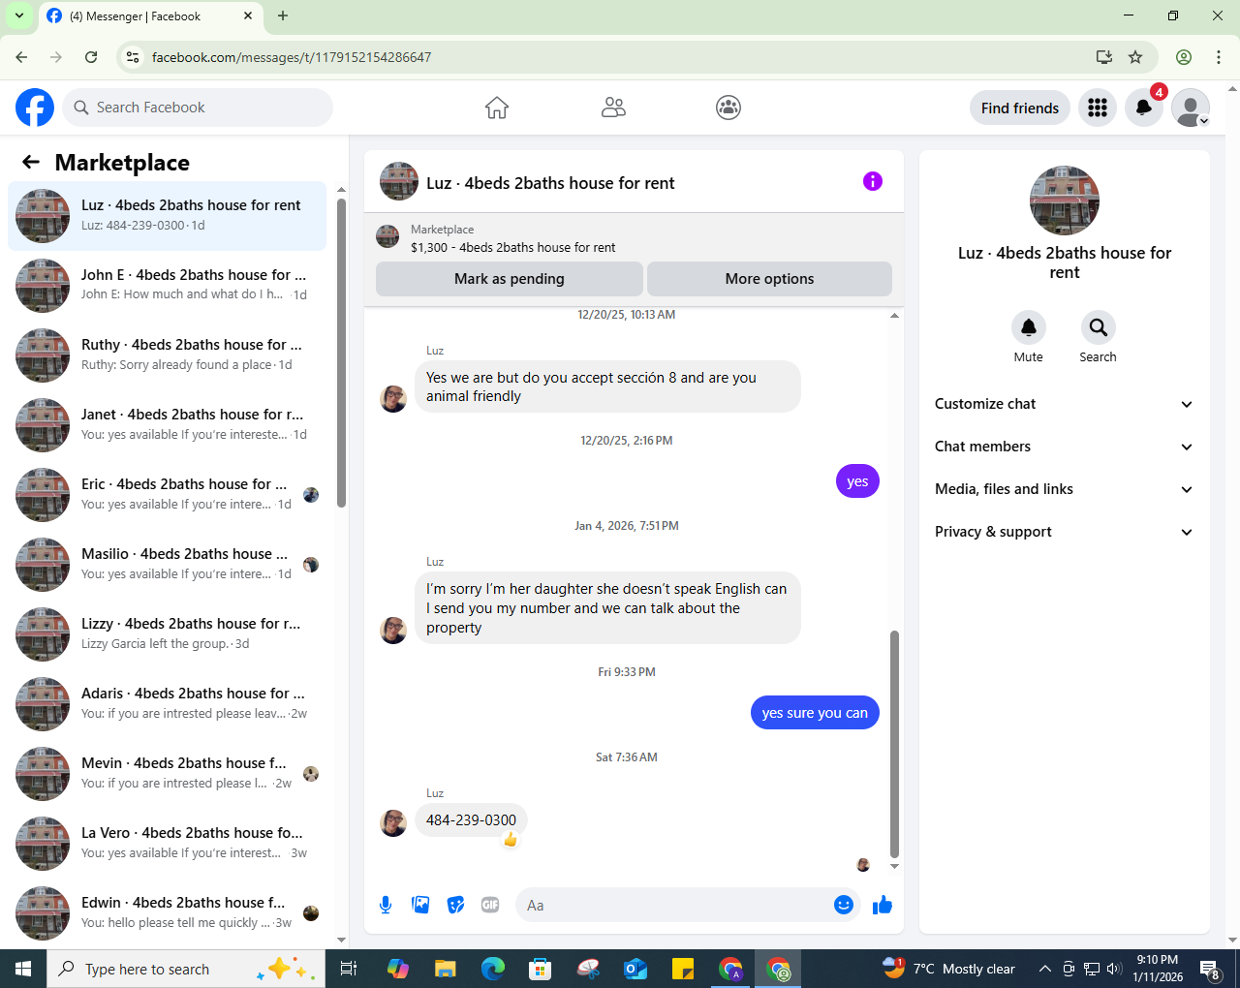Screen dimensions: 1240x988
Task: Click the install app icon in address bar
Action: 1103,57
